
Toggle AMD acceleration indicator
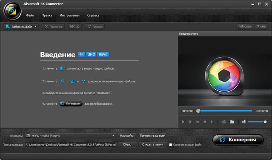click(261, 26)
